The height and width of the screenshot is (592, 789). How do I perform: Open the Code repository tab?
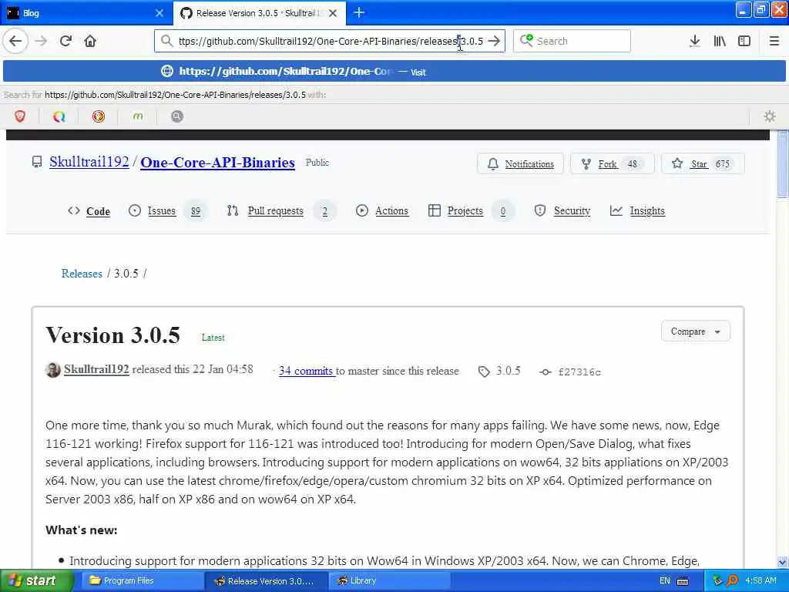point(89,211)
